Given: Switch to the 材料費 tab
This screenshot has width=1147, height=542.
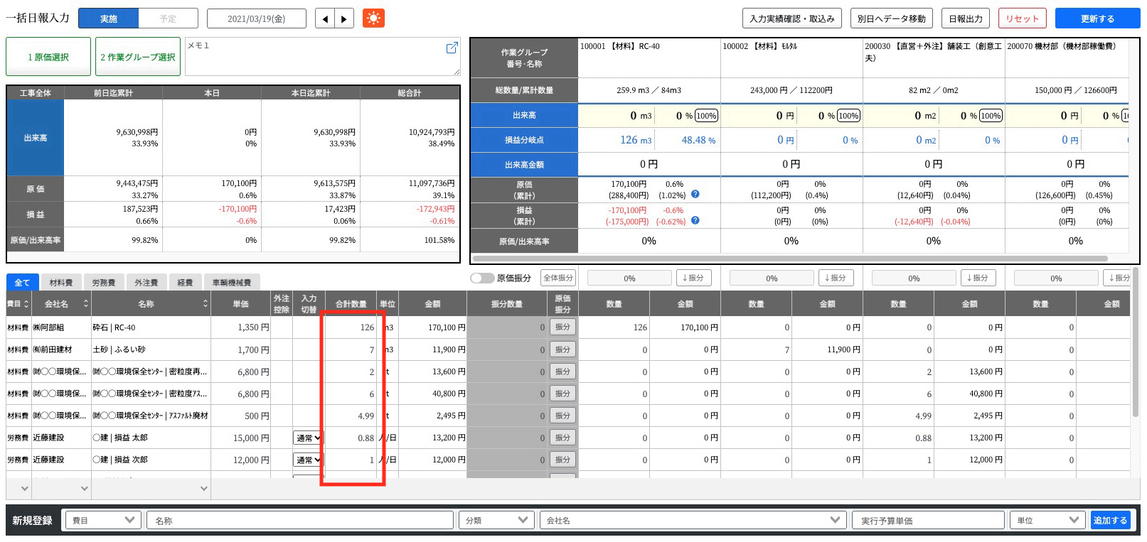Looking at the screenshot, I should (x=61, y=283).
